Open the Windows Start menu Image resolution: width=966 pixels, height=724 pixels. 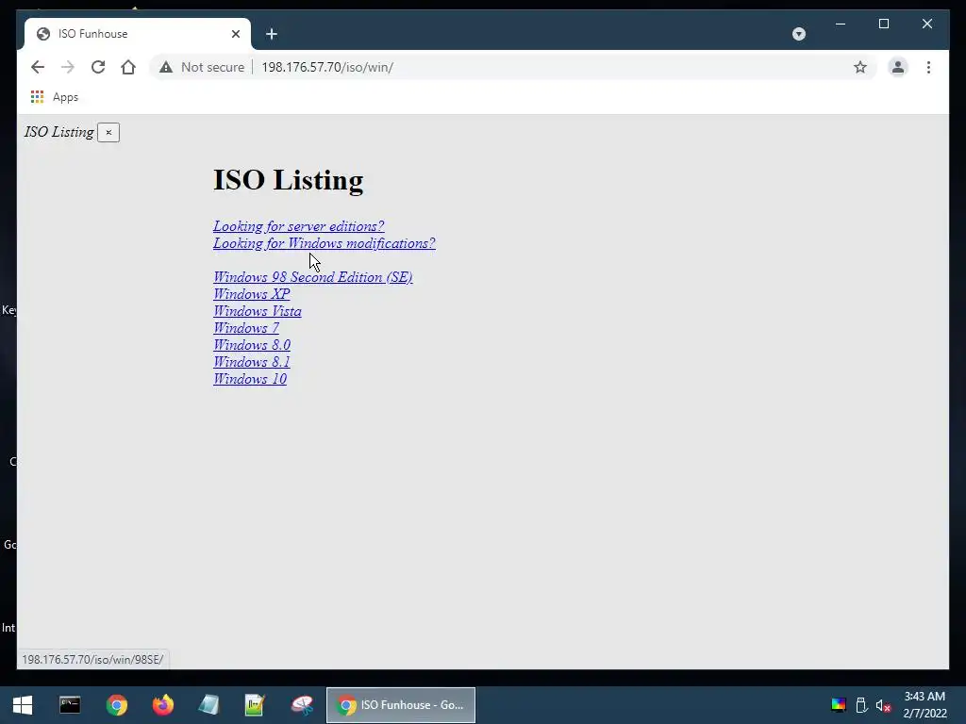[23, 705]
